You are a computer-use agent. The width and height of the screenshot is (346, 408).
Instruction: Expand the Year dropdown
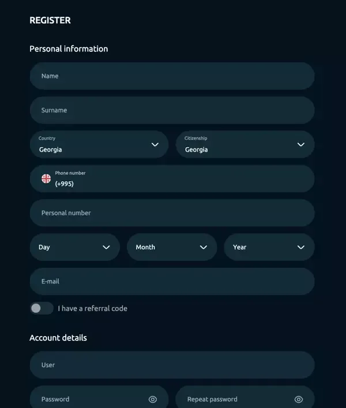tap(269, 247)
